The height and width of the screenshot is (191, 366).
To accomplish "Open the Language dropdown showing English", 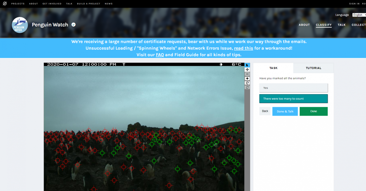I will pyautogui.click(x=359, y=15).
